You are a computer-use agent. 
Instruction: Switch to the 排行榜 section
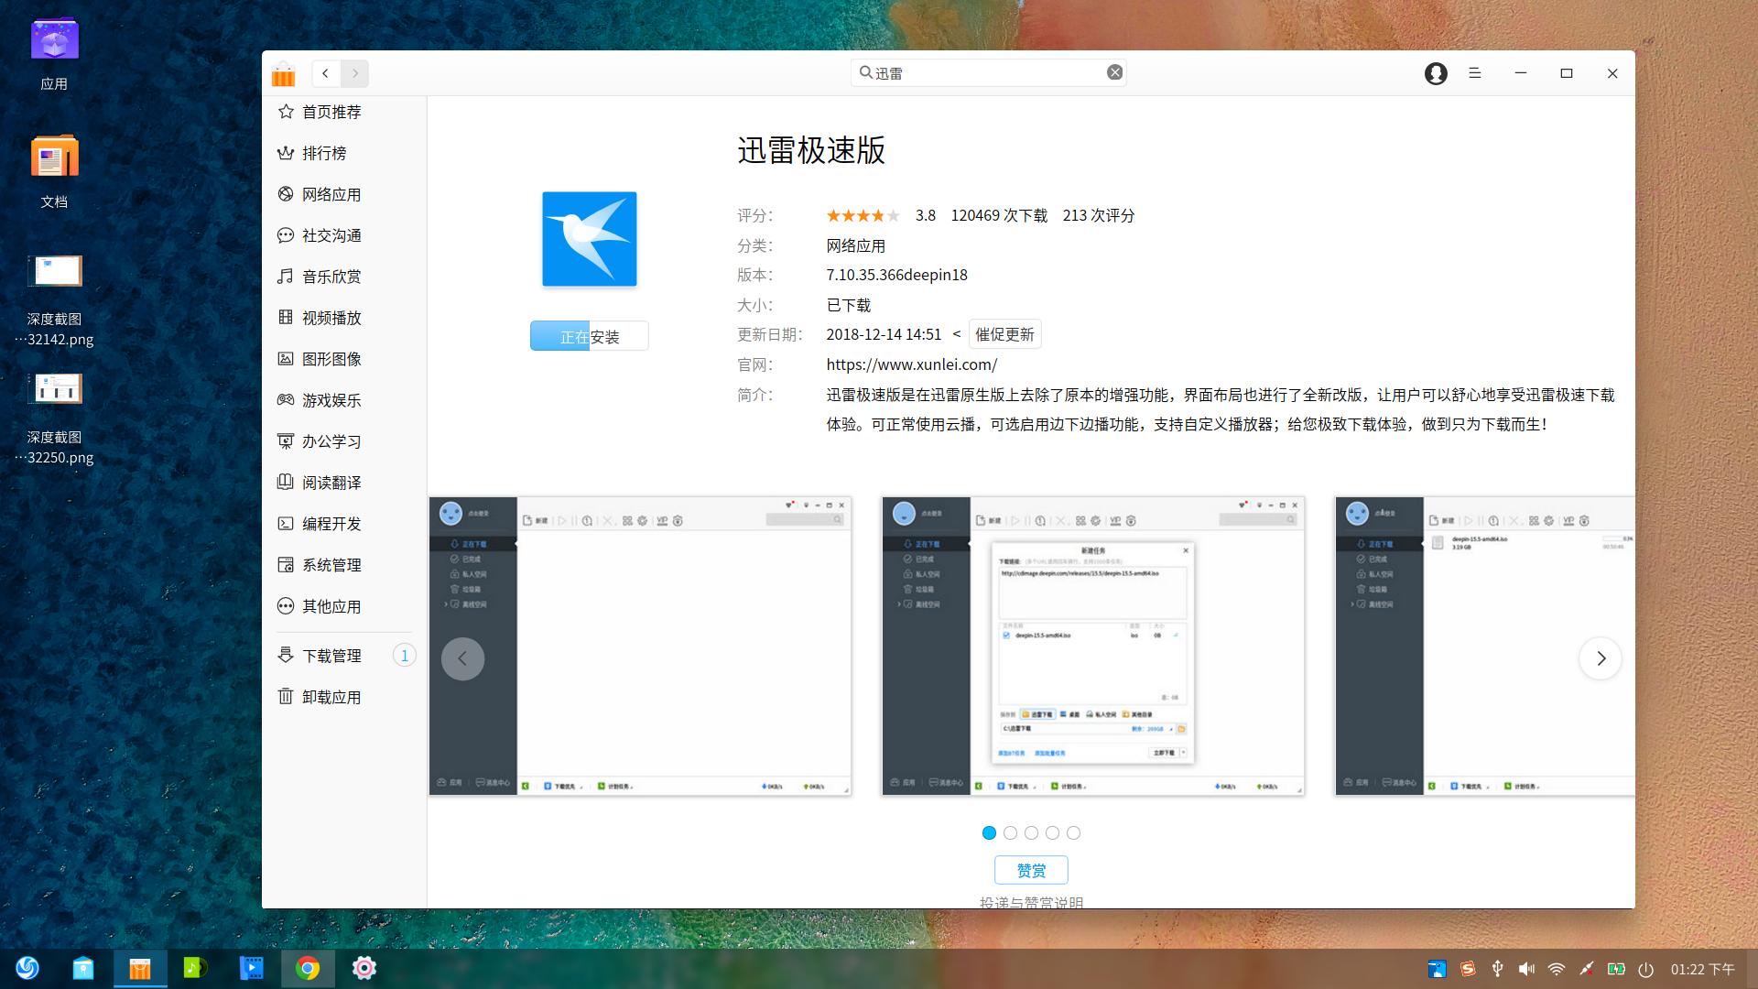pos(325,153)
